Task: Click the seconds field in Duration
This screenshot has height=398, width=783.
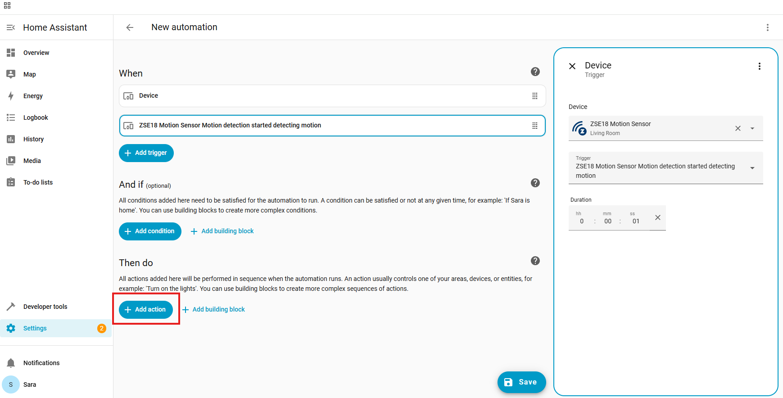Action: [635, 221]
